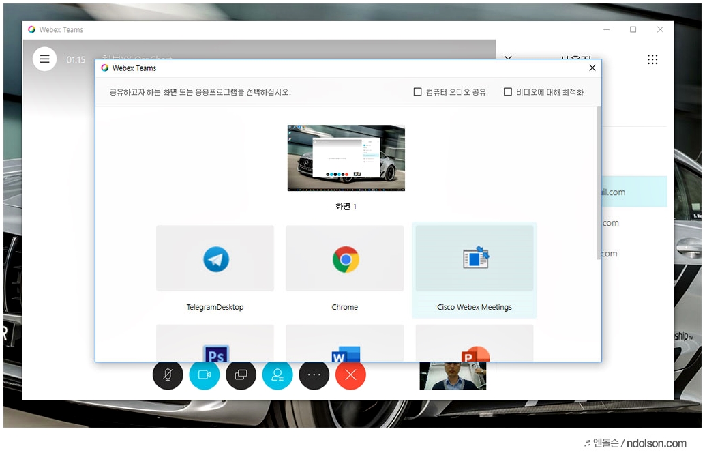Click the Chrome label text
705x455 pixels.
point(345,307)
